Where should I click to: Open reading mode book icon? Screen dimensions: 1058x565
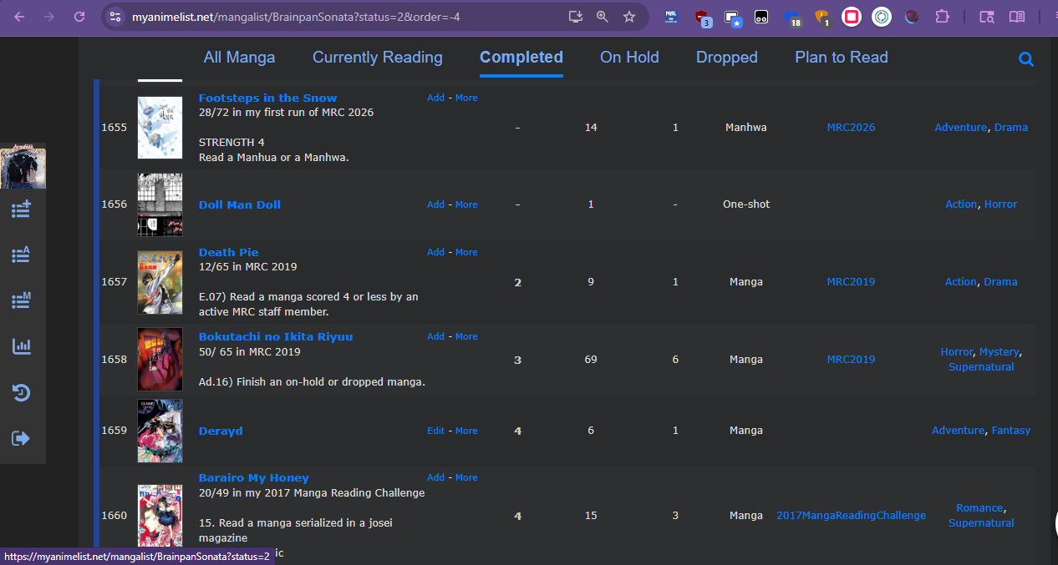coord(1017,17)
